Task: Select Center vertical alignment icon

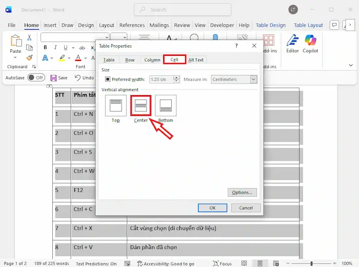Action: (141, 105)
